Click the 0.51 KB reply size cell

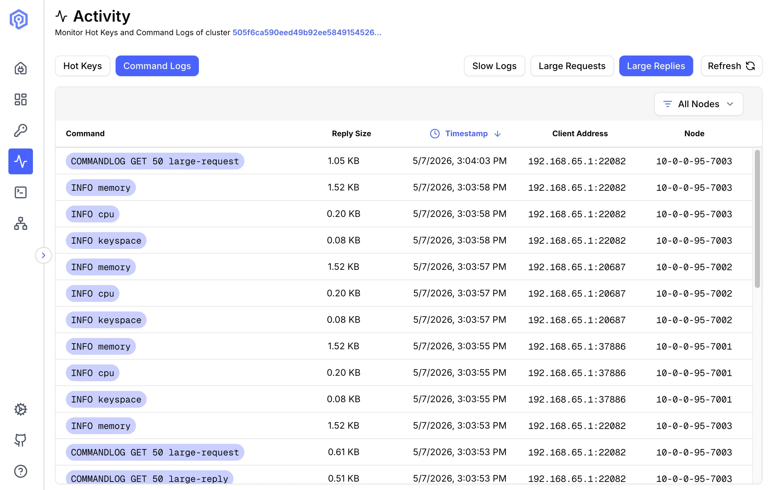[344, 478]
